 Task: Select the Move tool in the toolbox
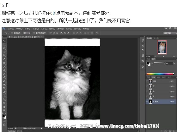point(4,41)
